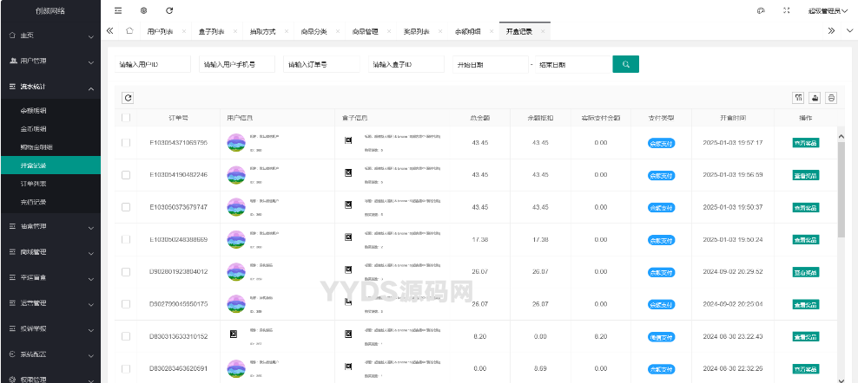The width and height of the screenshot is (858, 383).
Task: Check the row for order D902799045950175
Action: click(x=126, y=304)
